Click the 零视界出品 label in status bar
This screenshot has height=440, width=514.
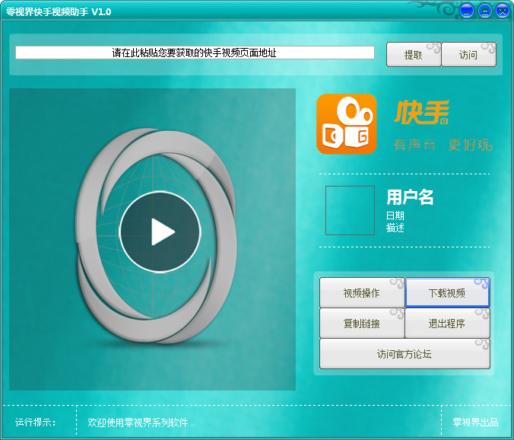(x=475, y=422)
